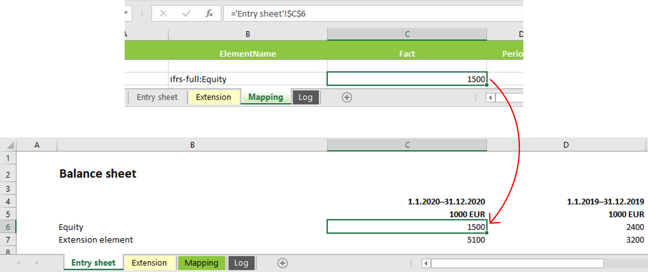Click the formula bar enter checkmark icon
Viewport: 648px width, 272px height.
(x=186, y=14)
